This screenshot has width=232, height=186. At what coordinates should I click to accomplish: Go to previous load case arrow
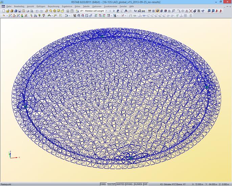pos(110,11)
